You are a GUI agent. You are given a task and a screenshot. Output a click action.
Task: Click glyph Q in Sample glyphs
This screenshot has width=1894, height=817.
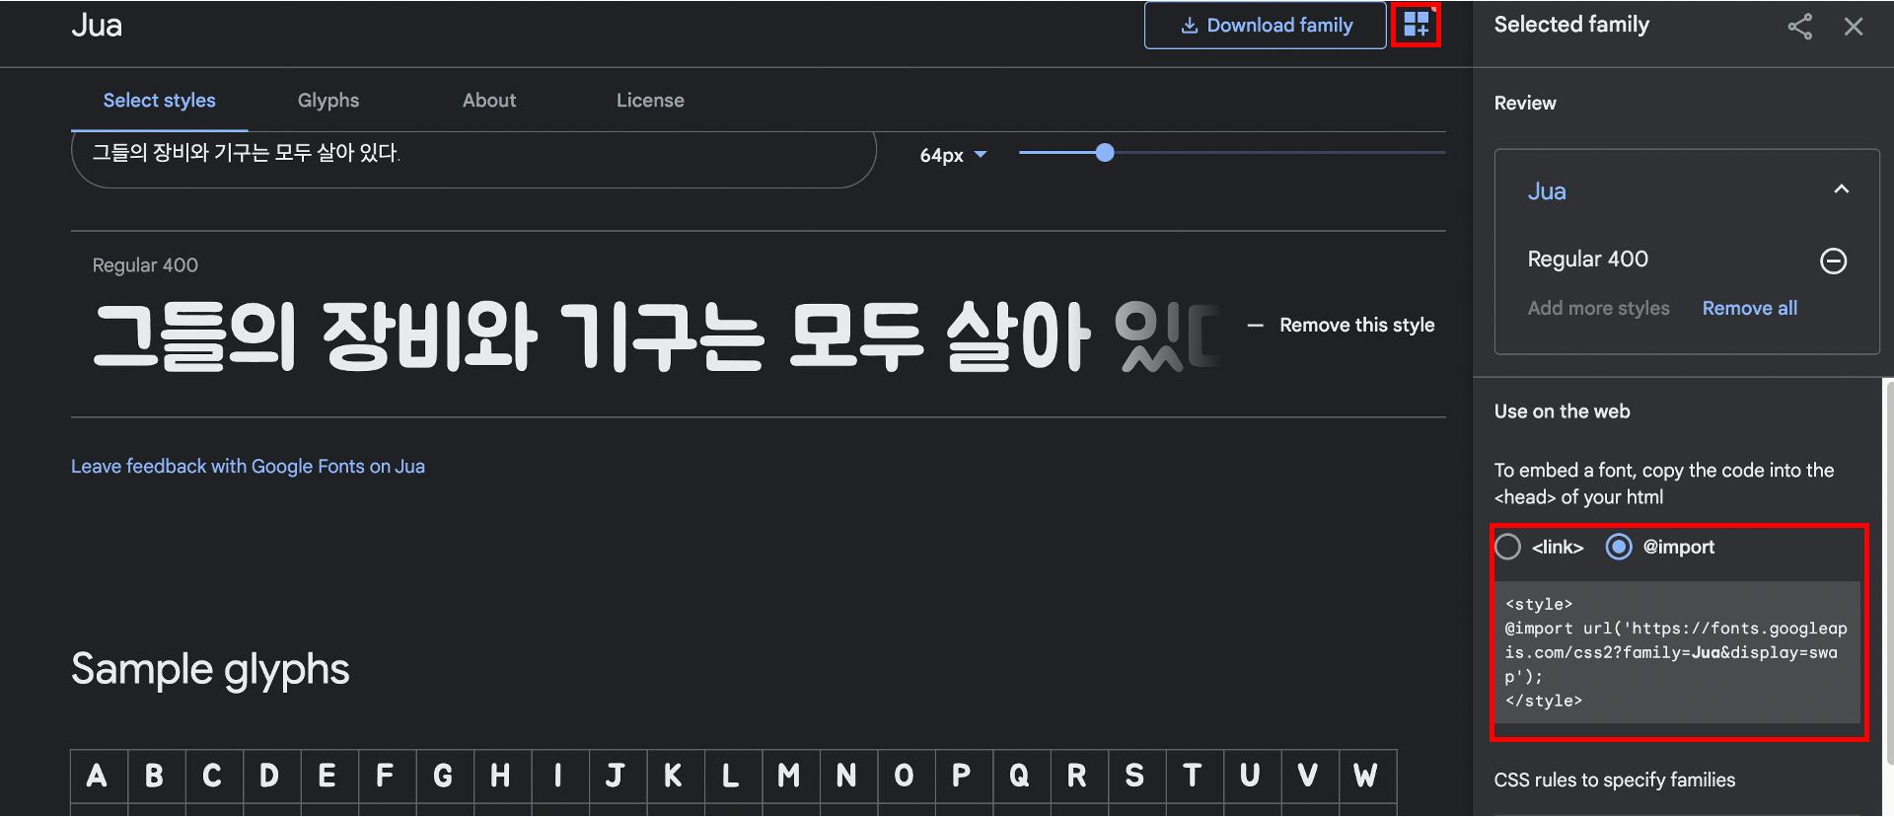(x=1019, y=776)
